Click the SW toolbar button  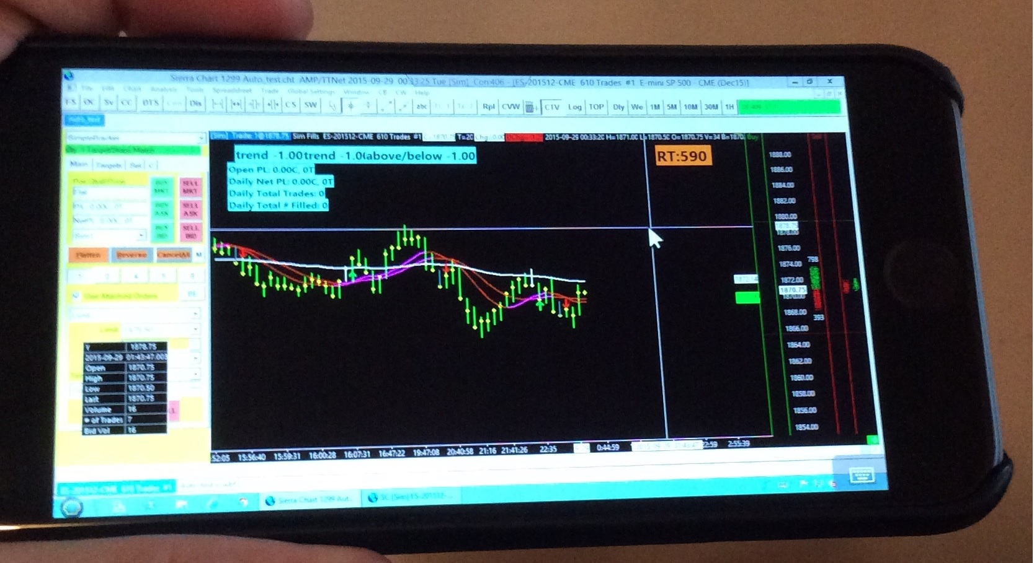tap(311, 105)
